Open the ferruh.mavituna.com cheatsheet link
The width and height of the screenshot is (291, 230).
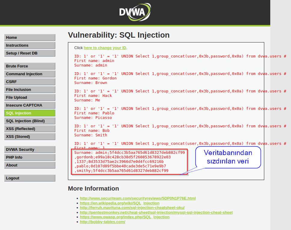pyautogui.click(x=132, y=207)
